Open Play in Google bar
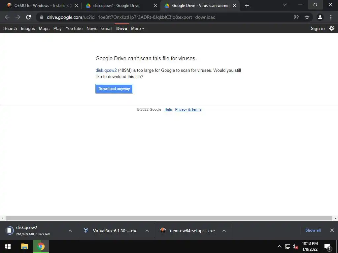Screen dimensions: 338x253 pos(57,28)
